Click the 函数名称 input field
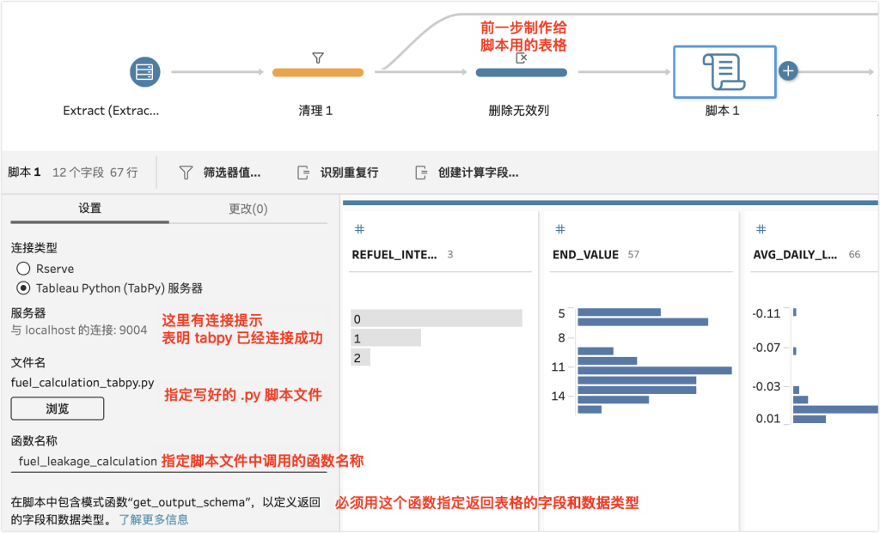Viewport: 880px width, 533px height. click(x=86, y=462)
